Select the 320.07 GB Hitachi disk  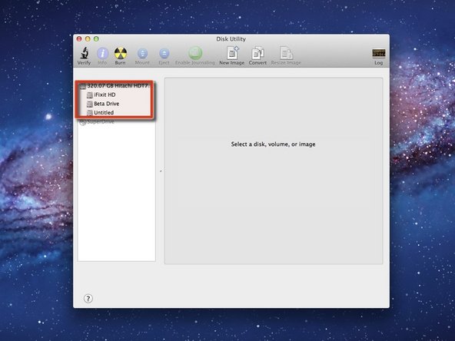[114, 86]
